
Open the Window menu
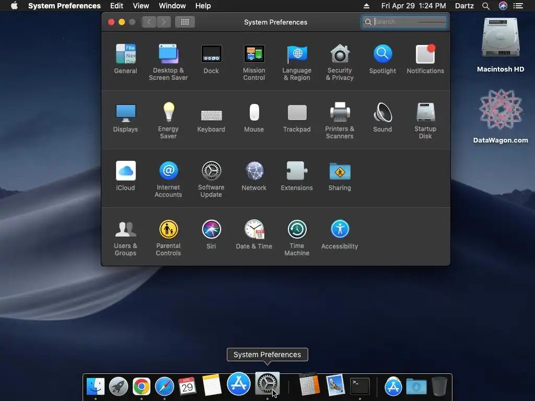[172, 6]
